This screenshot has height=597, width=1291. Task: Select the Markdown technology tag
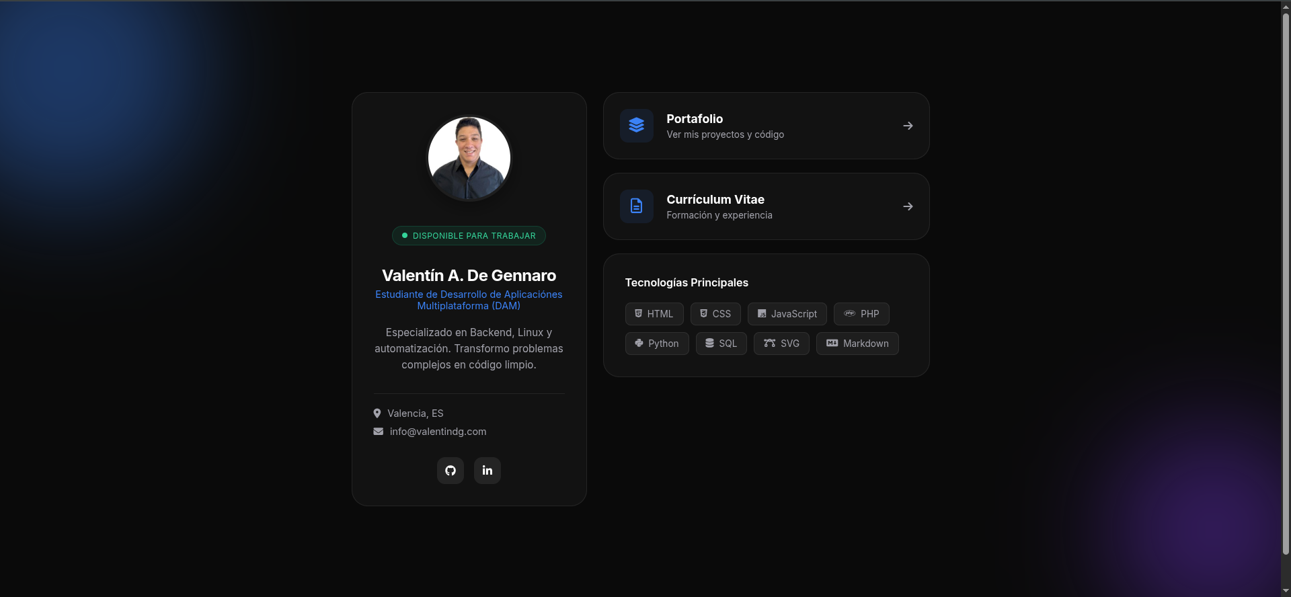point(857,344)
